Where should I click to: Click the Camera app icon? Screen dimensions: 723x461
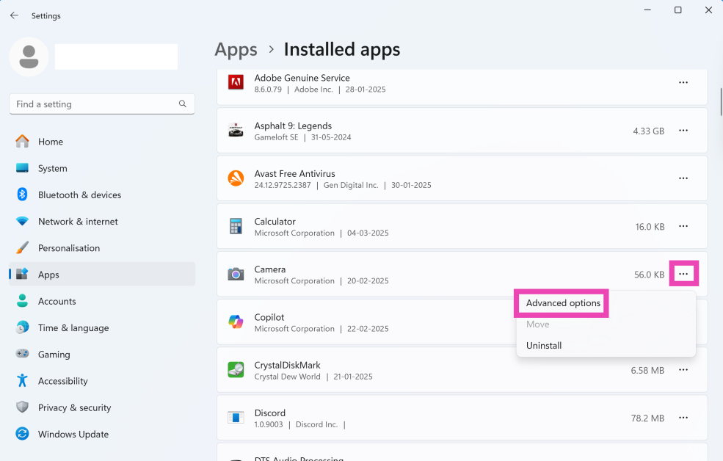click(x=236, y=275)
